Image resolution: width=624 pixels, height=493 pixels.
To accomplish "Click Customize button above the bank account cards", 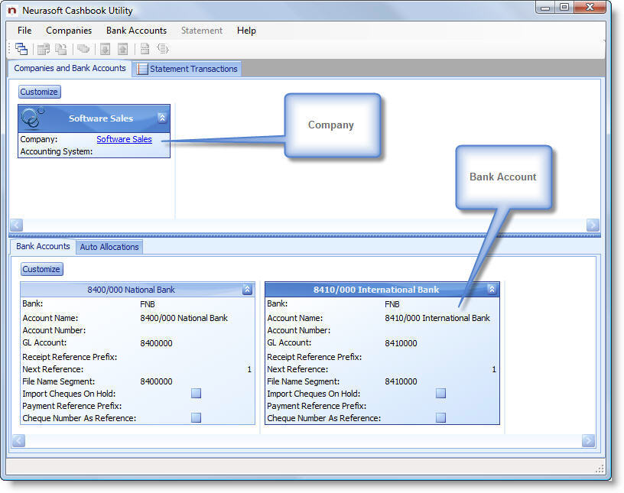I will click(x=41, y=269).
